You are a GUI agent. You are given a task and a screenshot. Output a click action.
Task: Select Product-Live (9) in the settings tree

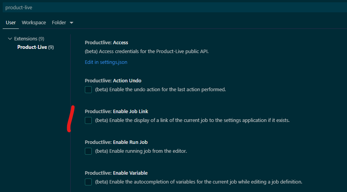tap(35, 47)
